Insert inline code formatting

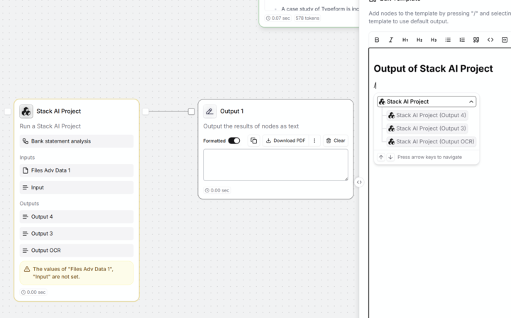tap(490, 40)
